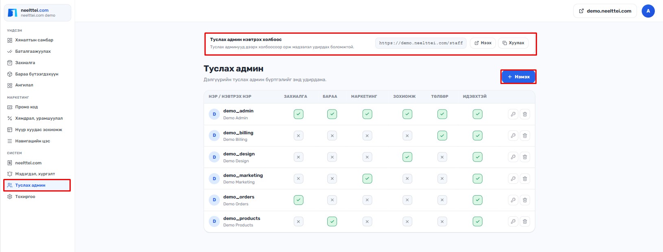Viewport: 663px width, 252px height.
Task: Click the staff login URL field
Action: pyautogui.click(x=421, y=43)
